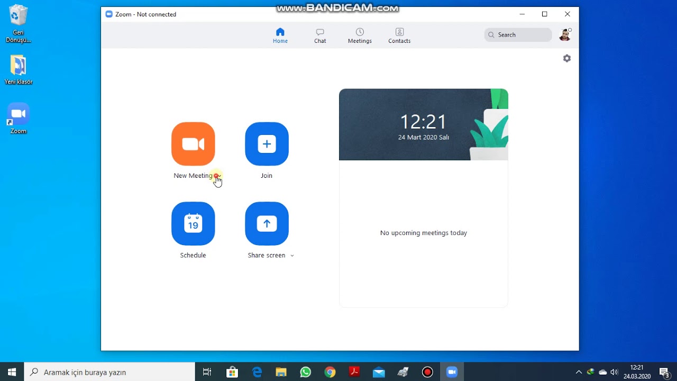
Task: Click the colorful security tray icon
Action: [591, 372]
